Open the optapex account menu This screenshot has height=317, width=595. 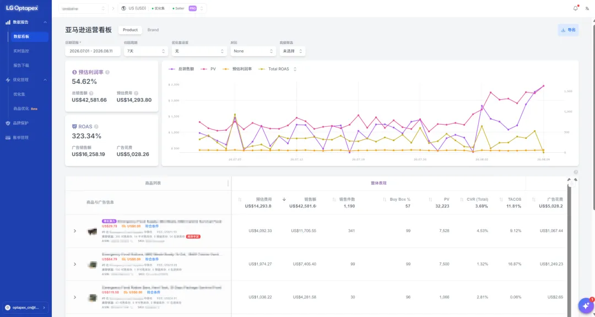(x=25, y=308)
